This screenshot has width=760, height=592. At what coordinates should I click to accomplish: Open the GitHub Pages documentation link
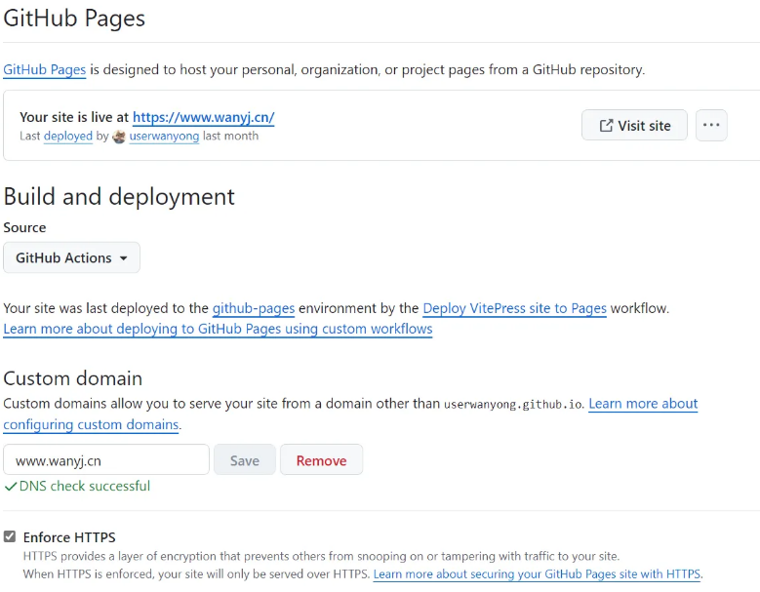[x=45, y=69]
